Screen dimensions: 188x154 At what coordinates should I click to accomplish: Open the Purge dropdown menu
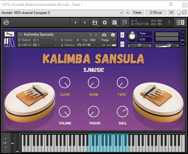click(108, 40)
